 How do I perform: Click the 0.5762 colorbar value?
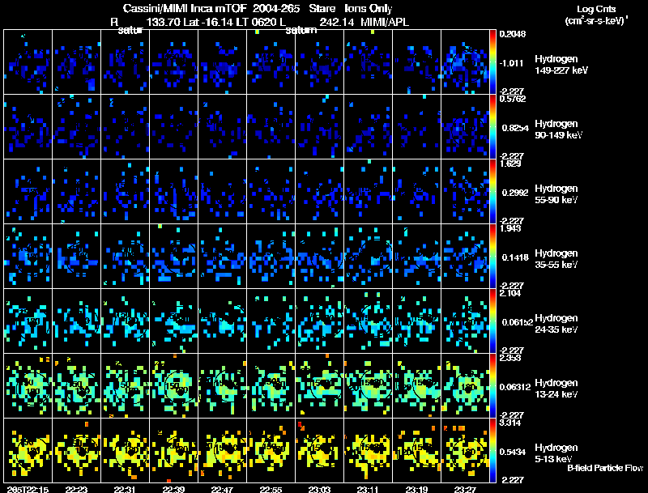(513, 99)
